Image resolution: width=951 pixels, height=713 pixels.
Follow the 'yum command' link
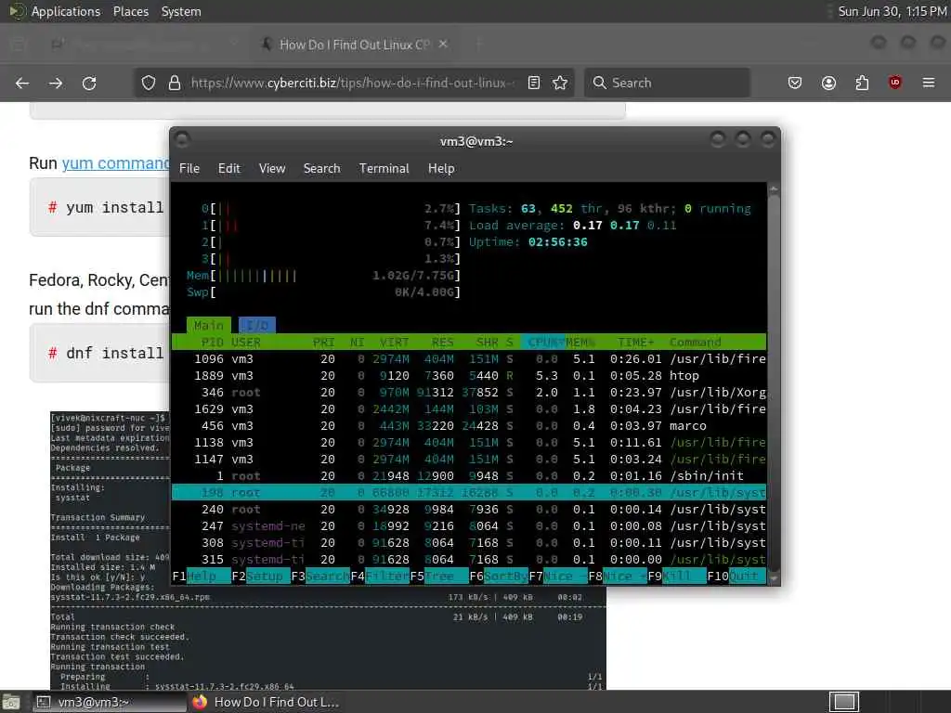click(x=116, y=163)
